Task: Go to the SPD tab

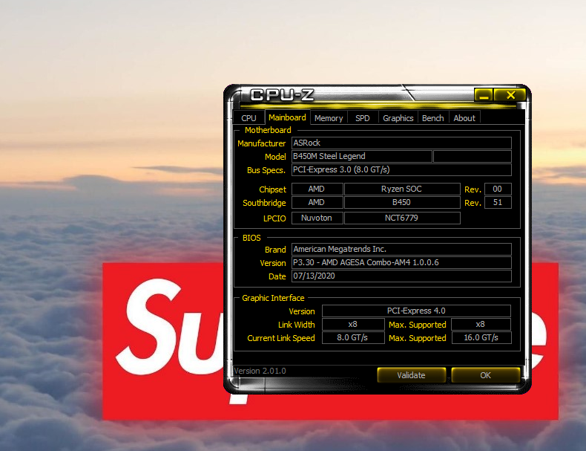Action: click(x=363, y=118)
